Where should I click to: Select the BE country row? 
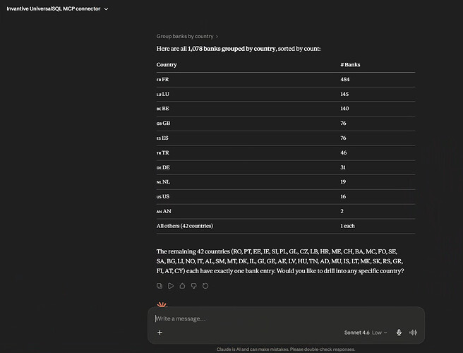point(286,109)
